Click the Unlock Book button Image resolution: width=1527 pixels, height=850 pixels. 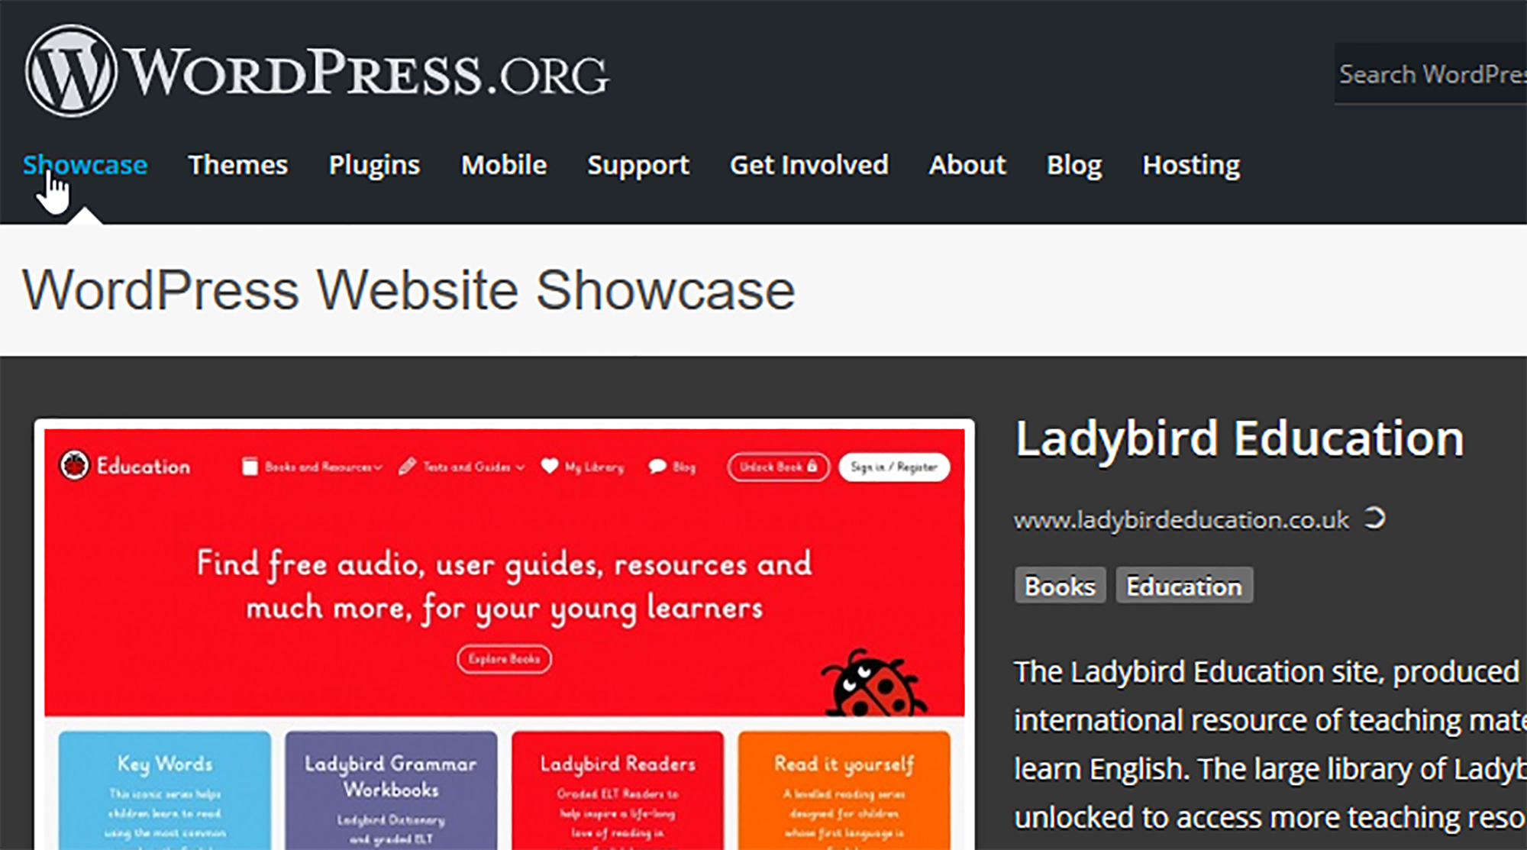tap(778, 467)
